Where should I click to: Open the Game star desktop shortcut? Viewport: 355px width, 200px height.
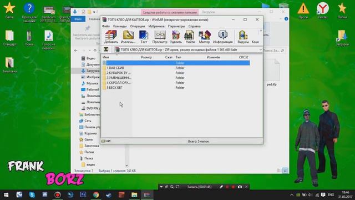point(9,11)
